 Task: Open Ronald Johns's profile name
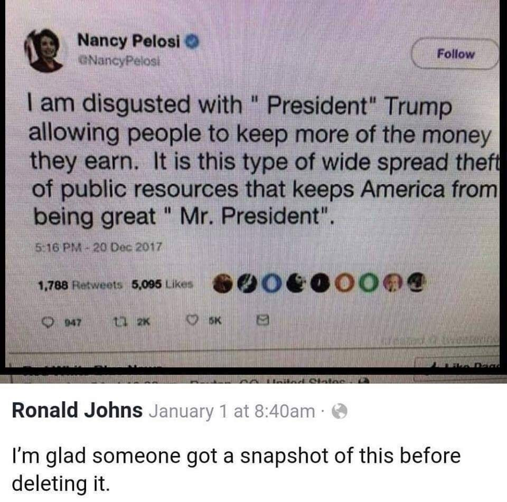pyautogui.click(x=77, y=410)
